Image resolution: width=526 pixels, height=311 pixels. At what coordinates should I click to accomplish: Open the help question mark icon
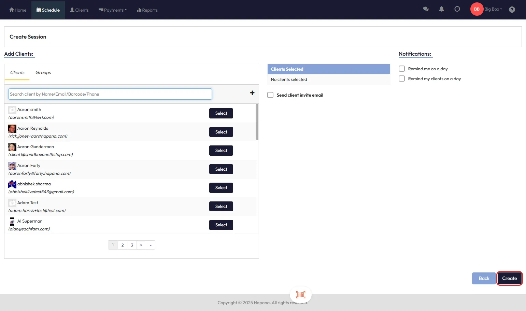pyautogui.click(x=512, y=10)
